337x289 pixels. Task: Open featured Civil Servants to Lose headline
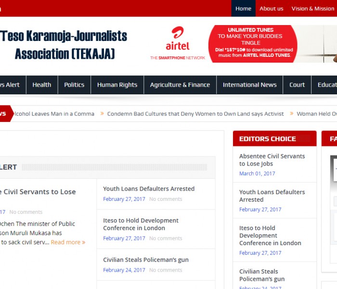(38, 192)
